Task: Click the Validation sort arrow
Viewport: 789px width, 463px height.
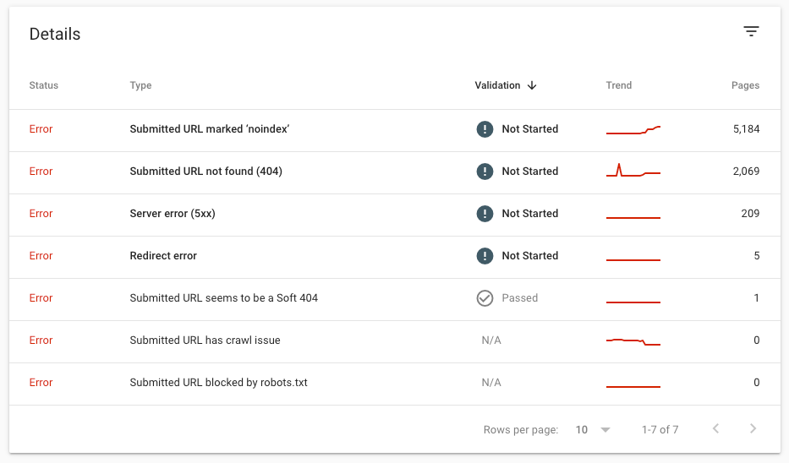Action: [532, 85]
